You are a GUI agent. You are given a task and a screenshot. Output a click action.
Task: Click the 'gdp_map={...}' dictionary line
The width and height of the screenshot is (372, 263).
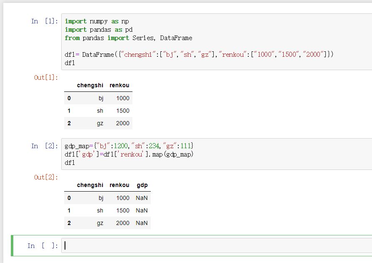129,146
